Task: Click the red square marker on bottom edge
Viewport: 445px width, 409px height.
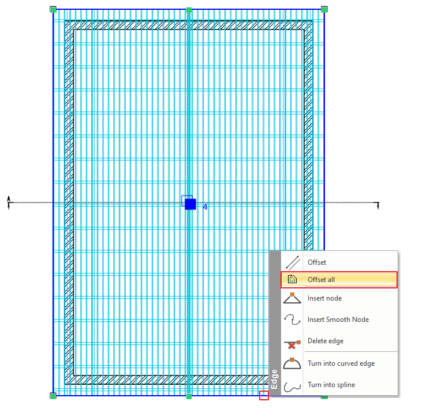Action: tap(264, 396)
